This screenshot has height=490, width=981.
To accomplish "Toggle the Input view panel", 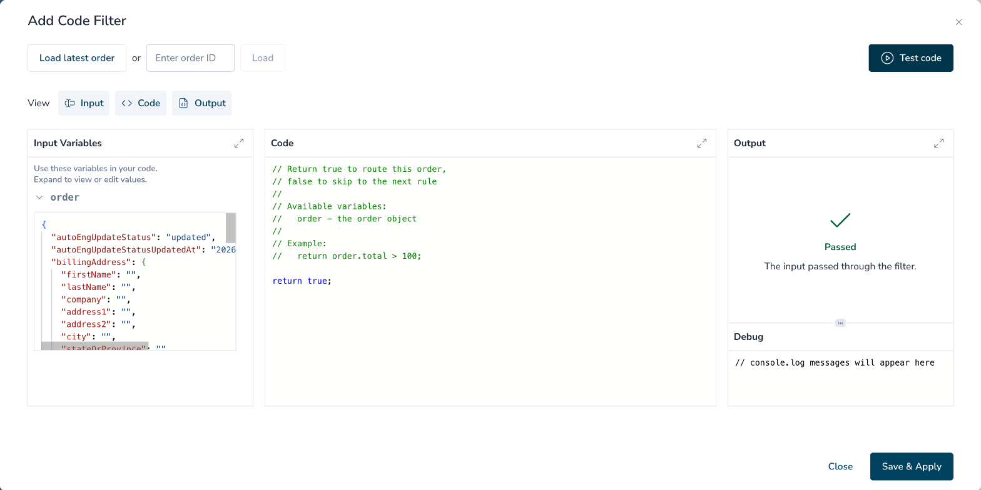I will (x=84, y=103).
